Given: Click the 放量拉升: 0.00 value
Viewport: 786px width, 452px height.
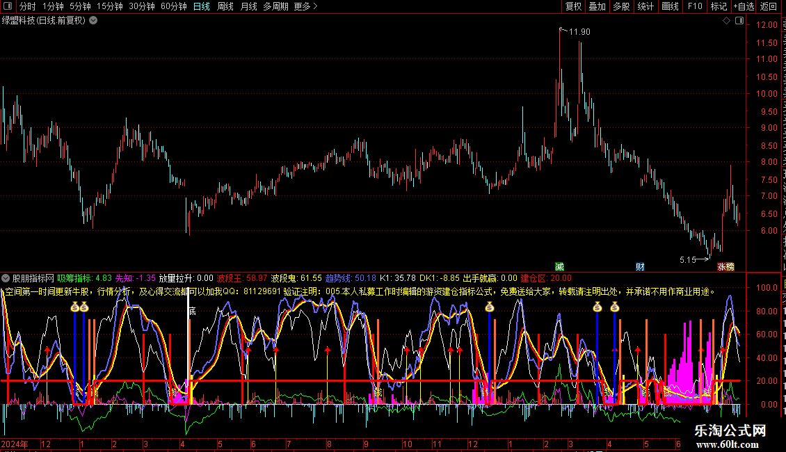Looking at the screenshot, I should pos(186,278).
